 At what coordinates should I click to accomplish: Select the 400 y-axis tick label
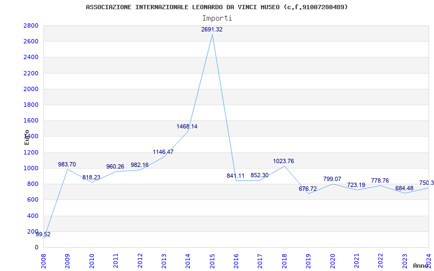[33, 216]
